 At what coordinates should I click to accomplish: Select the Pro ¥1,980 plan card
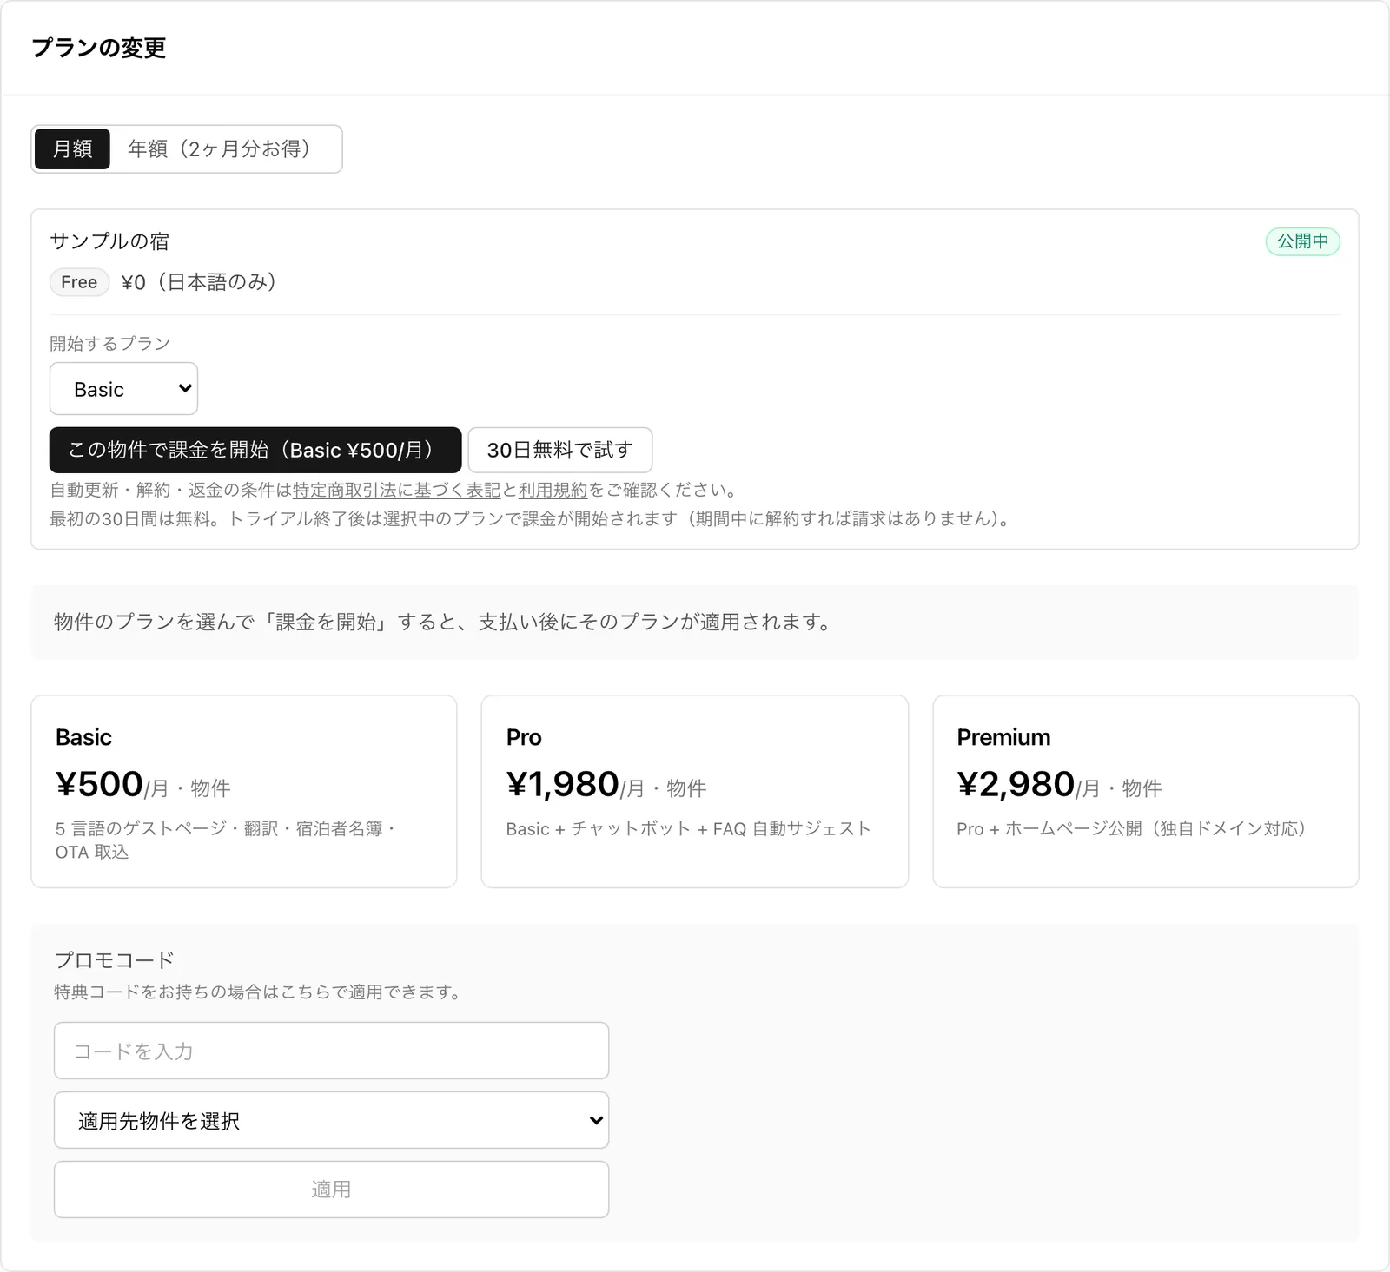coord(695,791)
